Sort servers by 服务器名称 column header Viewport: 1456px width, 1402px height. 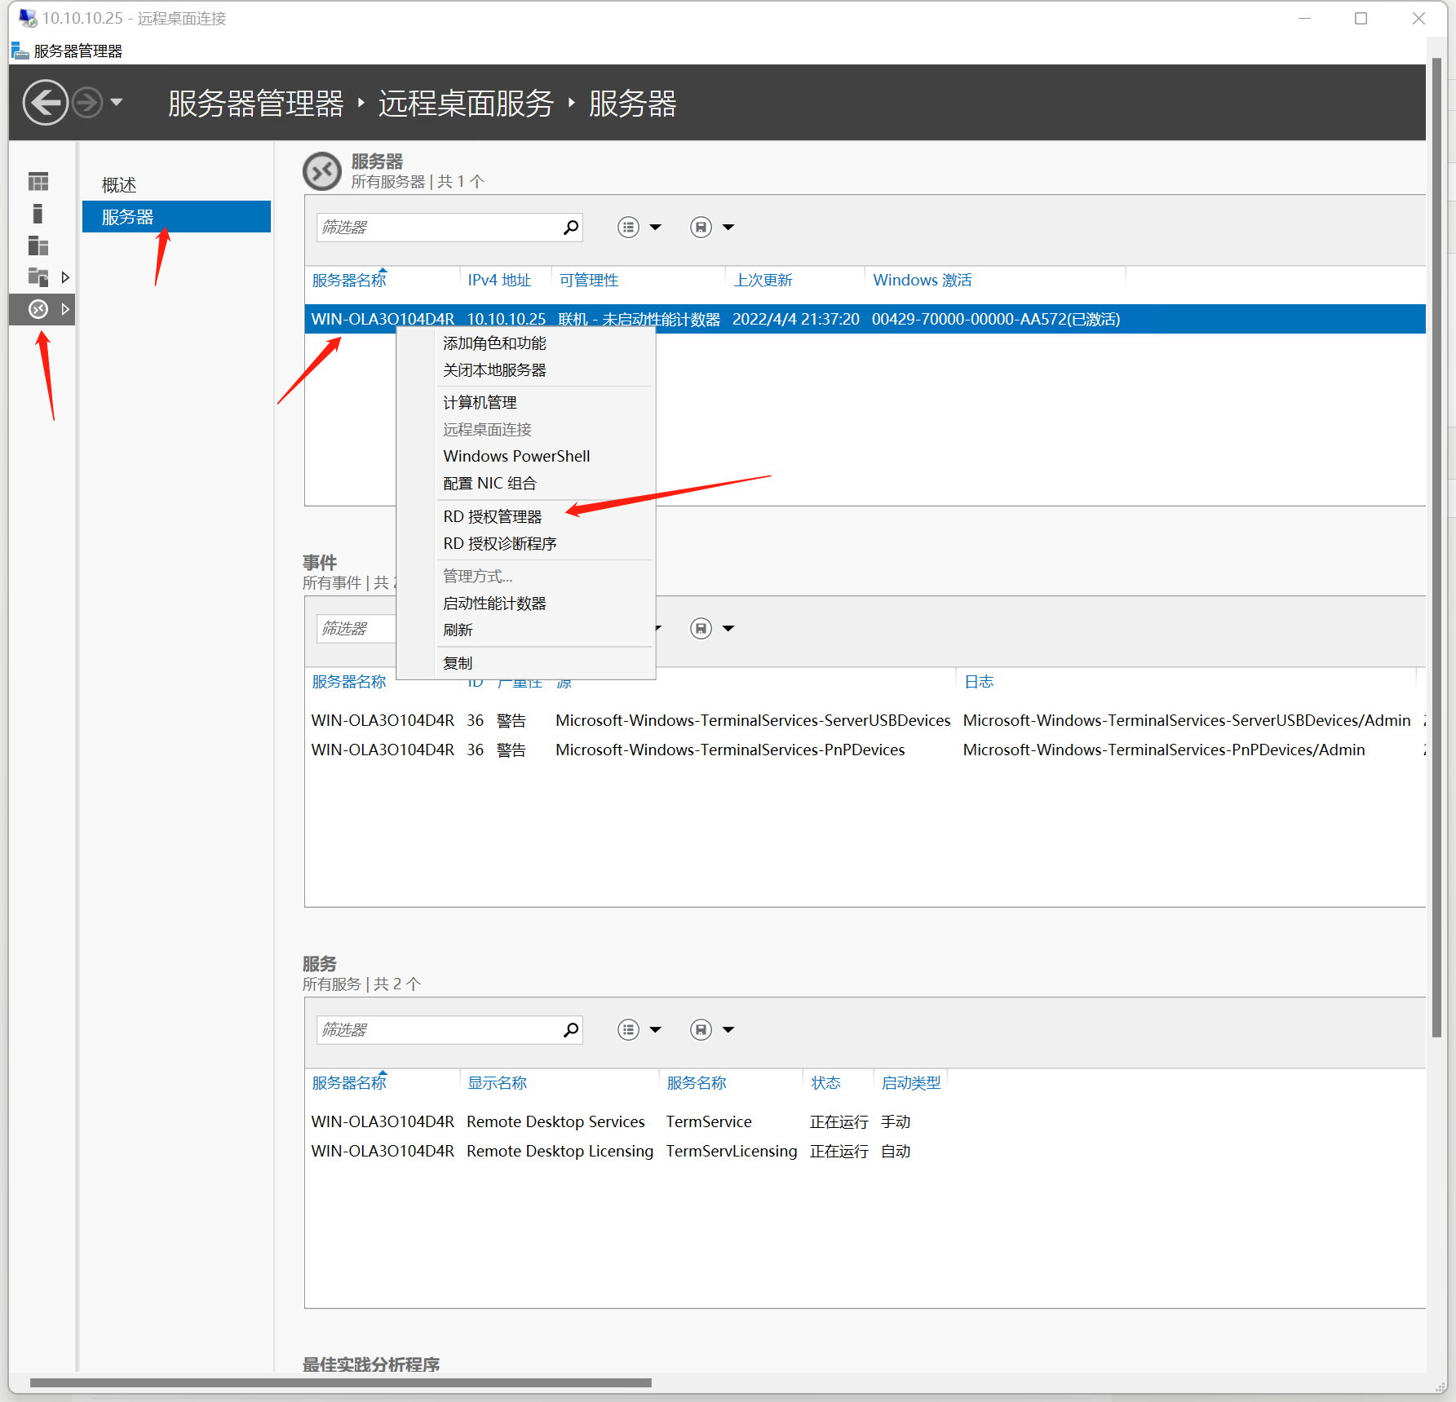tap(349, 280)
